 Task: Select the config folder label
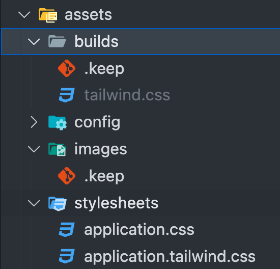(97, 123)
